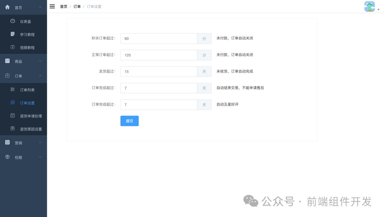Click the 秒杀订单超过 input showing 60
Screen dimensions: 384x217
tap(159, 38)
